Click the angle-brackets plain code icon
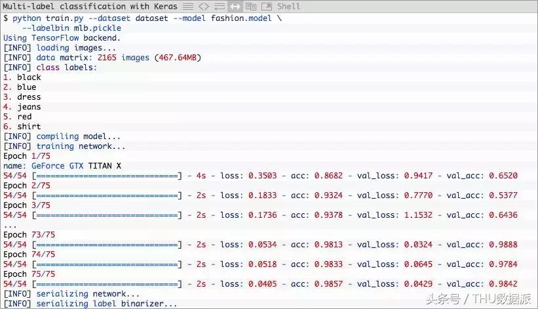Image resolution: width=538 pixels, height=309 pixels. click(204, 6)
